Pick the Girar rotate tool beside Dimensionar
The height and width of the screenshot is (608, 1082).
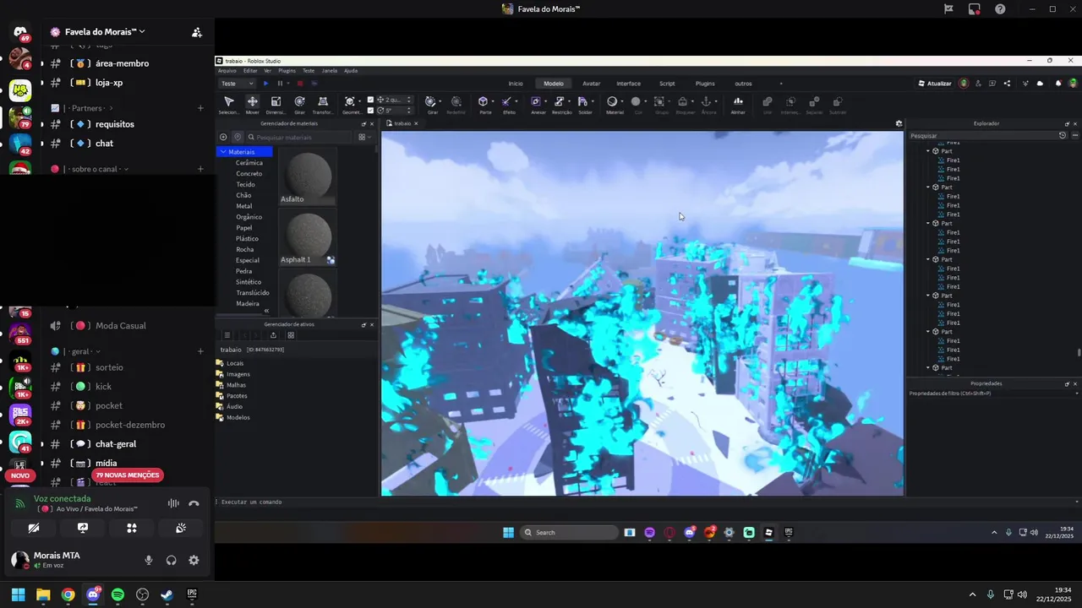(x=299, y=105)
